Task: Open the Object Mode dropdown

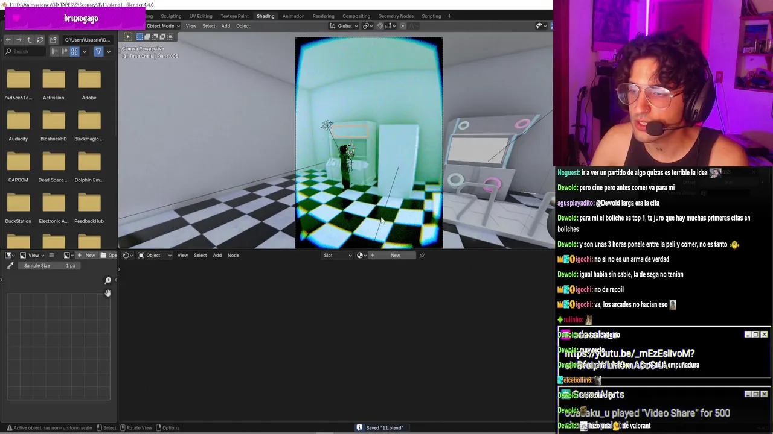Action: click(162, 26)
